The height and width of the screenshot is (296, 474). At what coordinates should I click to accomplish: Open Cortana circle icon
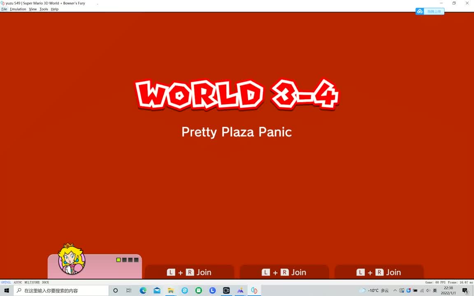point(115,291)
